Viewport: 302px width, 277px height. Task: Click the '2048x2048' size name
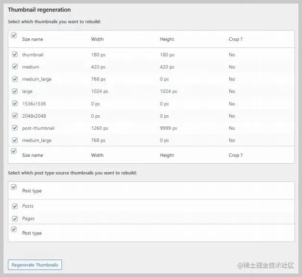pyautogui.click(x=34, y=116)
